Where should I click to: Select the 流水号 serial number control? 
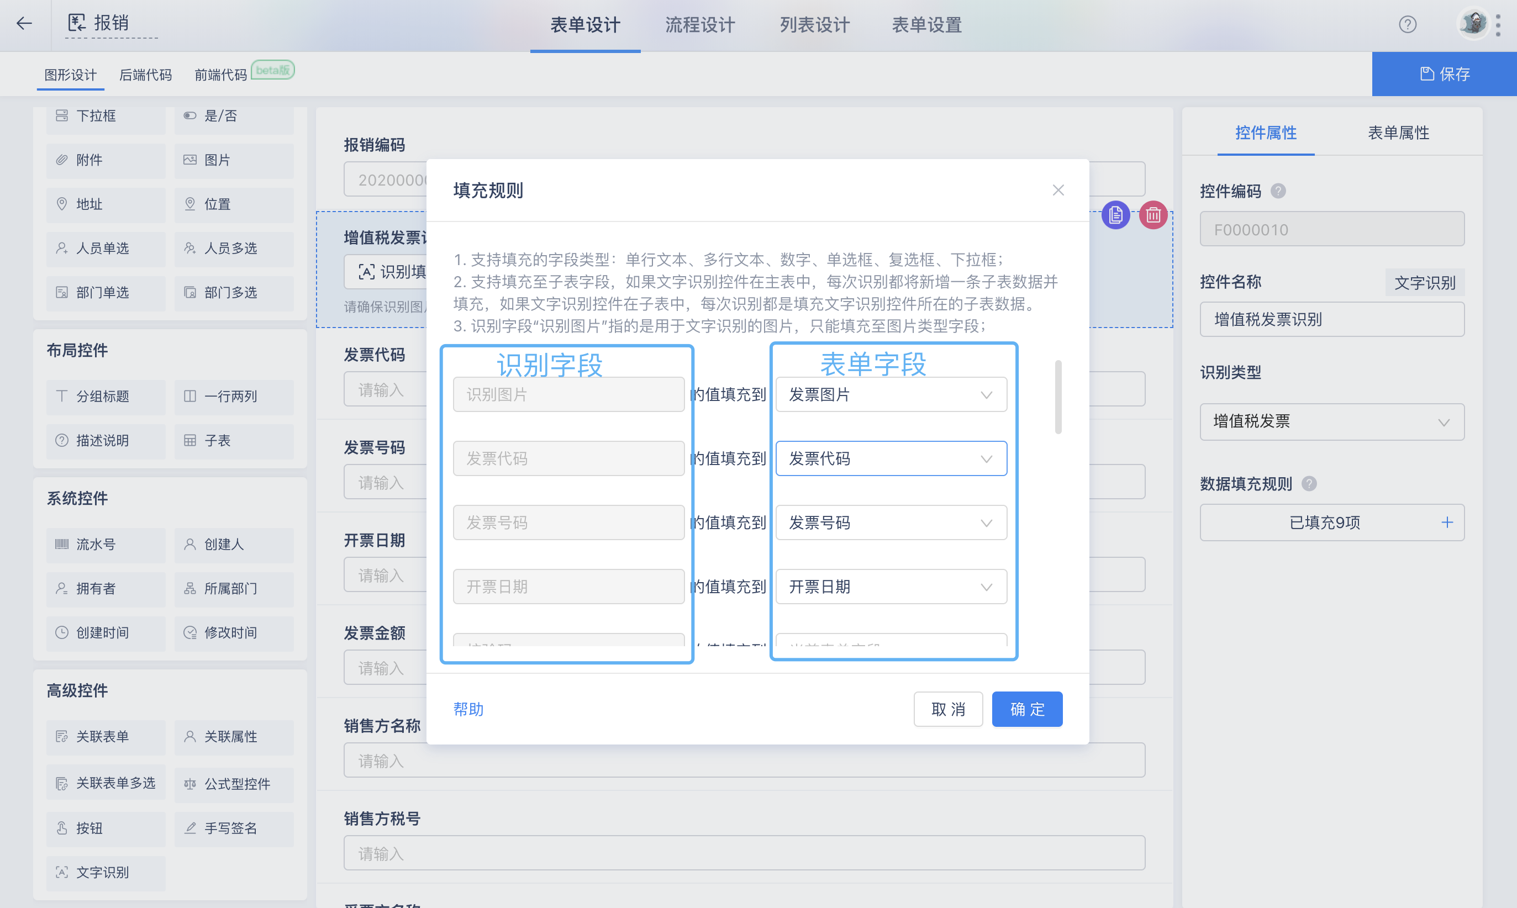point(106,545)
